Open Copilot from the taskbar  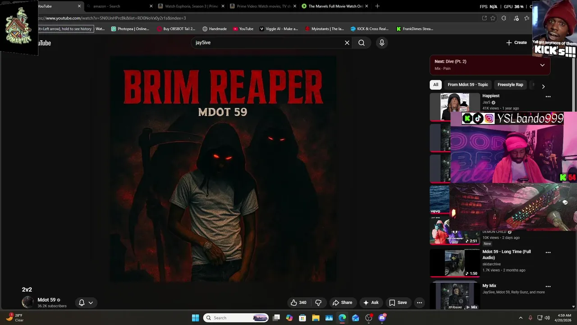pyautogui.click(x=289, y=318)
